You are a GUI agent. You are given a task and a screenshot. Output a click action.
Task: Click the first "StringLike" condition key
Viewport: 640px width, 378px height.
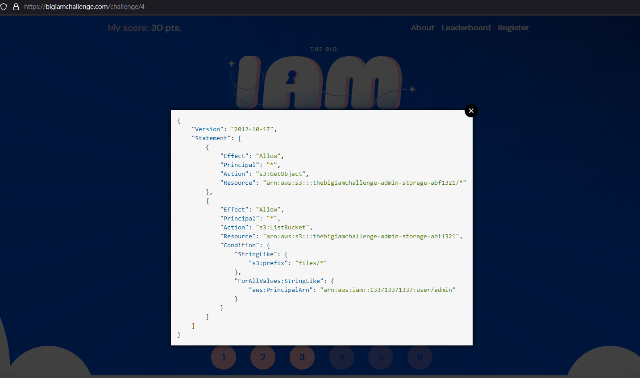point(256,254)
